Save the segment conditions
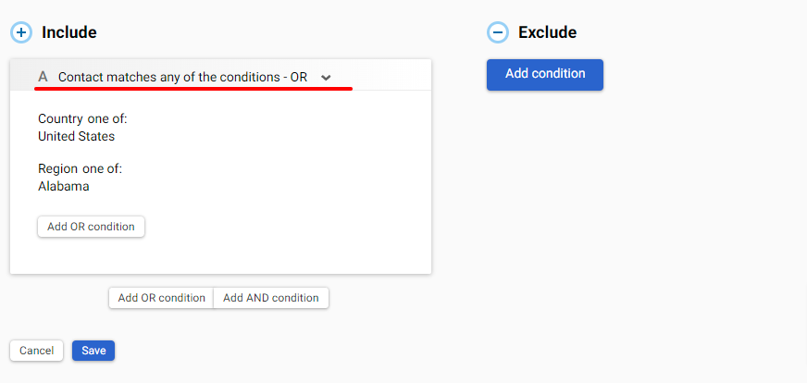 (x=93, y=351)
